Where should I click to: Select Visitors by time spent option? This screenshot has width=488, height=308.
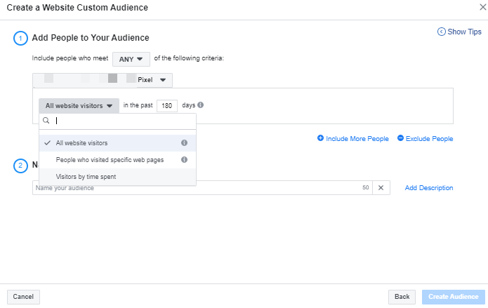click(86, 177)
